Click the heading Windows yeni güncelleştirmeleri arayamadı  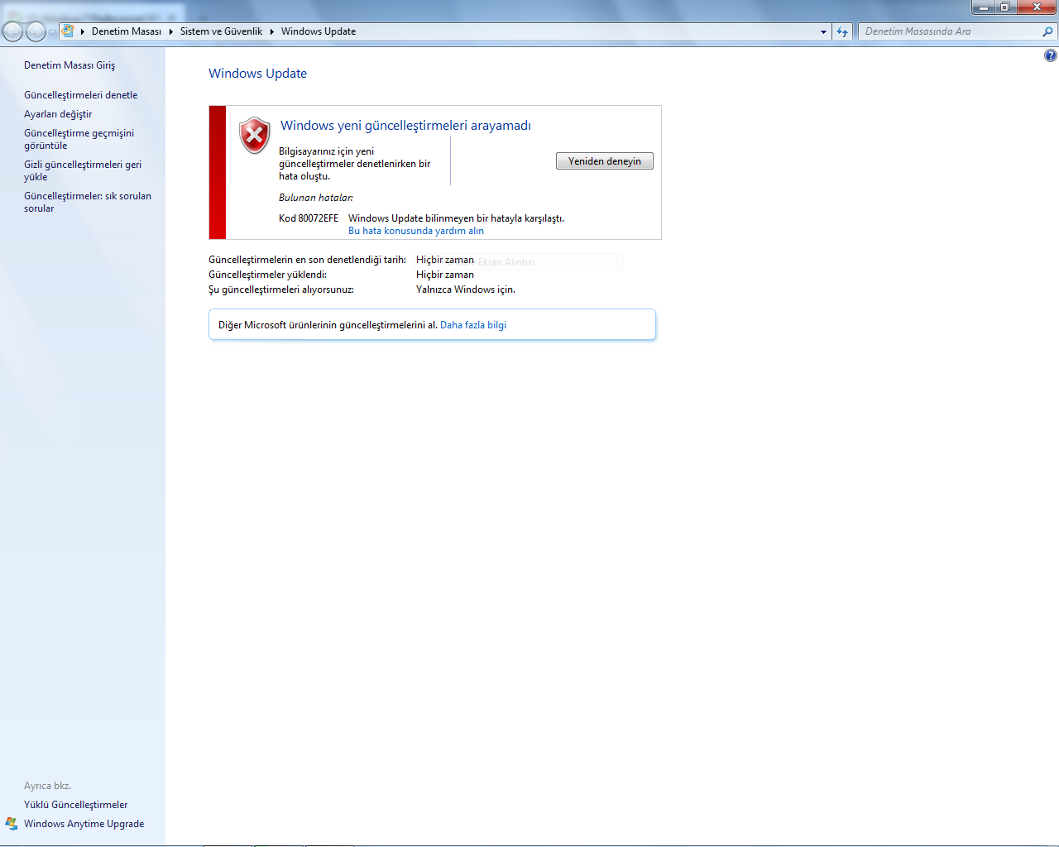click(x=405, y=126)
